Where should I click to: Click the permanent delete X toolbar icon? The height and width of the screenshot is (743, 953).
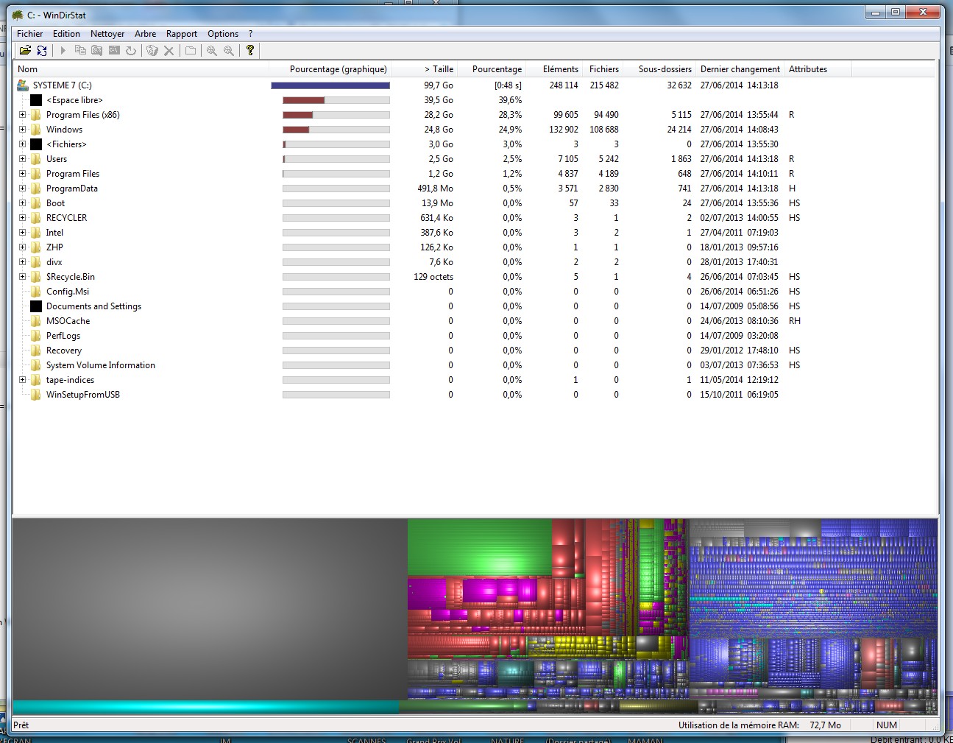click(169, 50)
